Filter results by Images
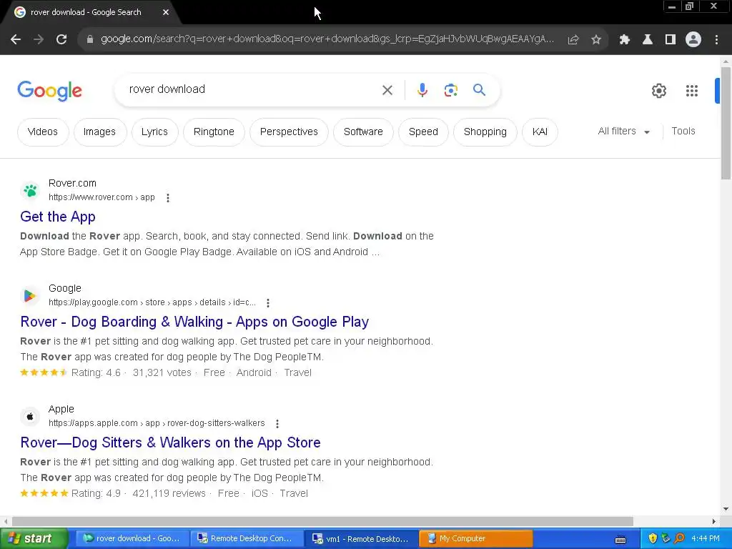 pos(99,132)
